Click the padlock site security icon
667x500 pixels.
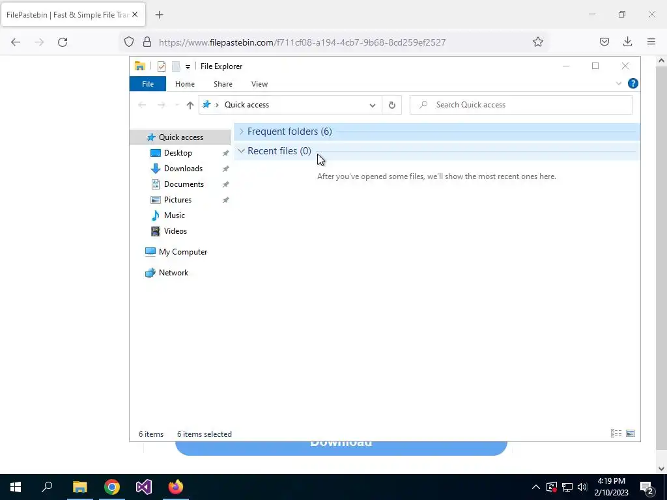tap(147, 42)
